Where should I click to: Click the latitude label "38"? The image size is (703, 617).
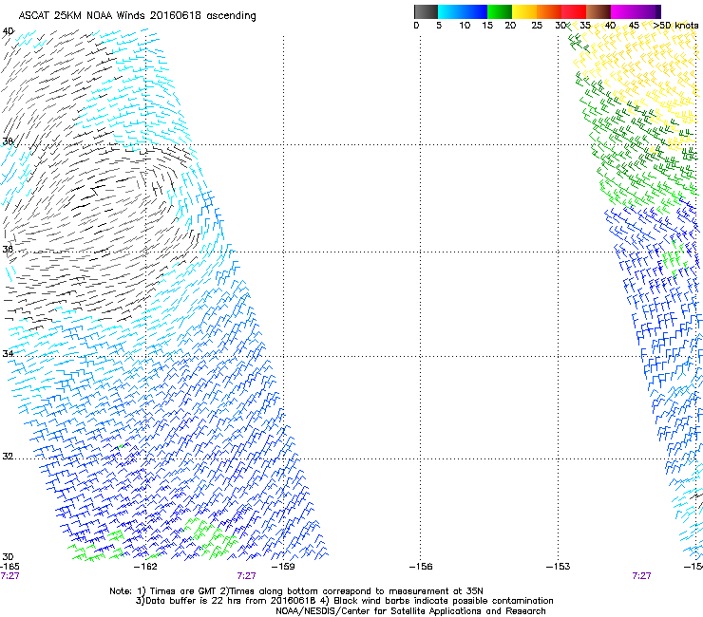point(8,142)
